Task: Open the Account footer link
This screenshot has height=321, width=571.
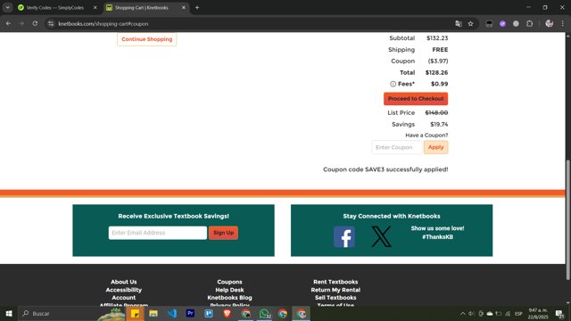Action: 124,297
